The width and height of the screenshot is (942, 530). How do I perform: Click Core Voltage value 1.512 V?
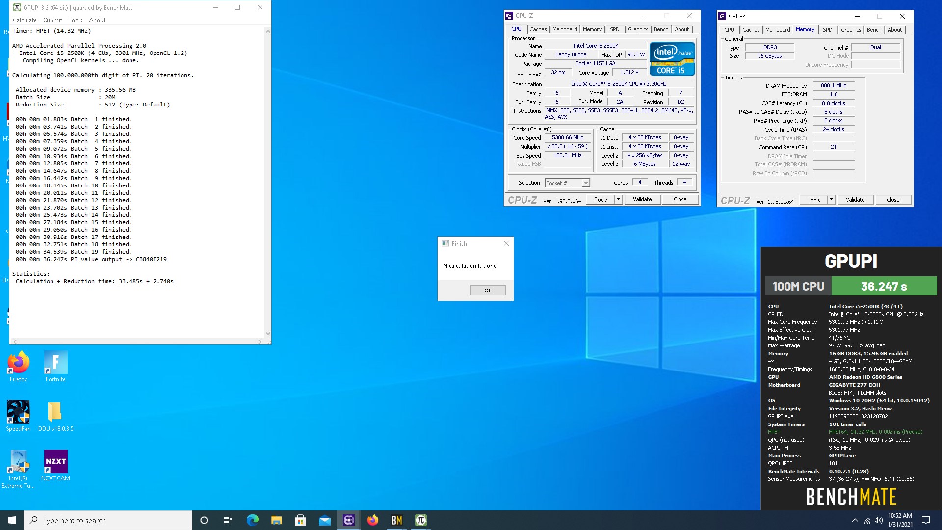[x=629, y=72]
